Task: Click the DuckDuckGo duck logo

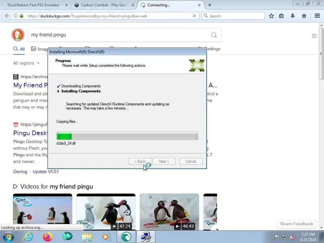Action: pos(18,35)
